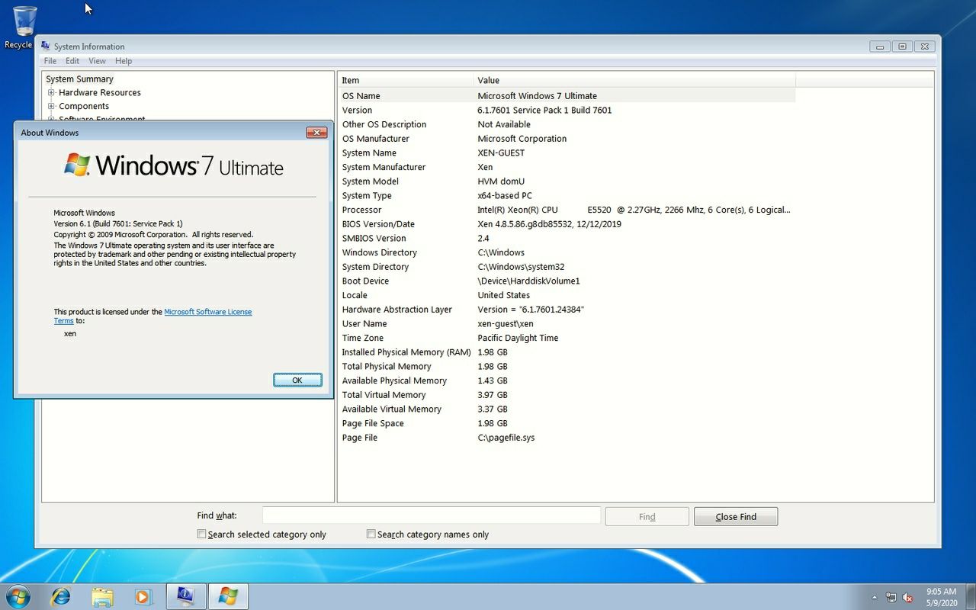The height and width of the screenshot is (610, 976).
Task: Click the User Name row
Action: (x=567, y=323)
